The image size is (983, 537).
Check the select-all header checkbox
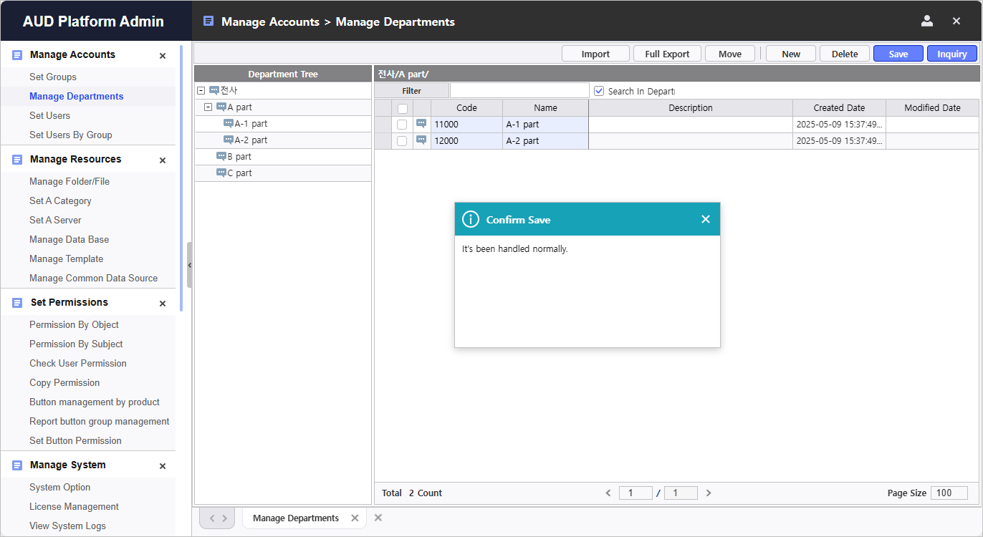[x=403, y=108]
